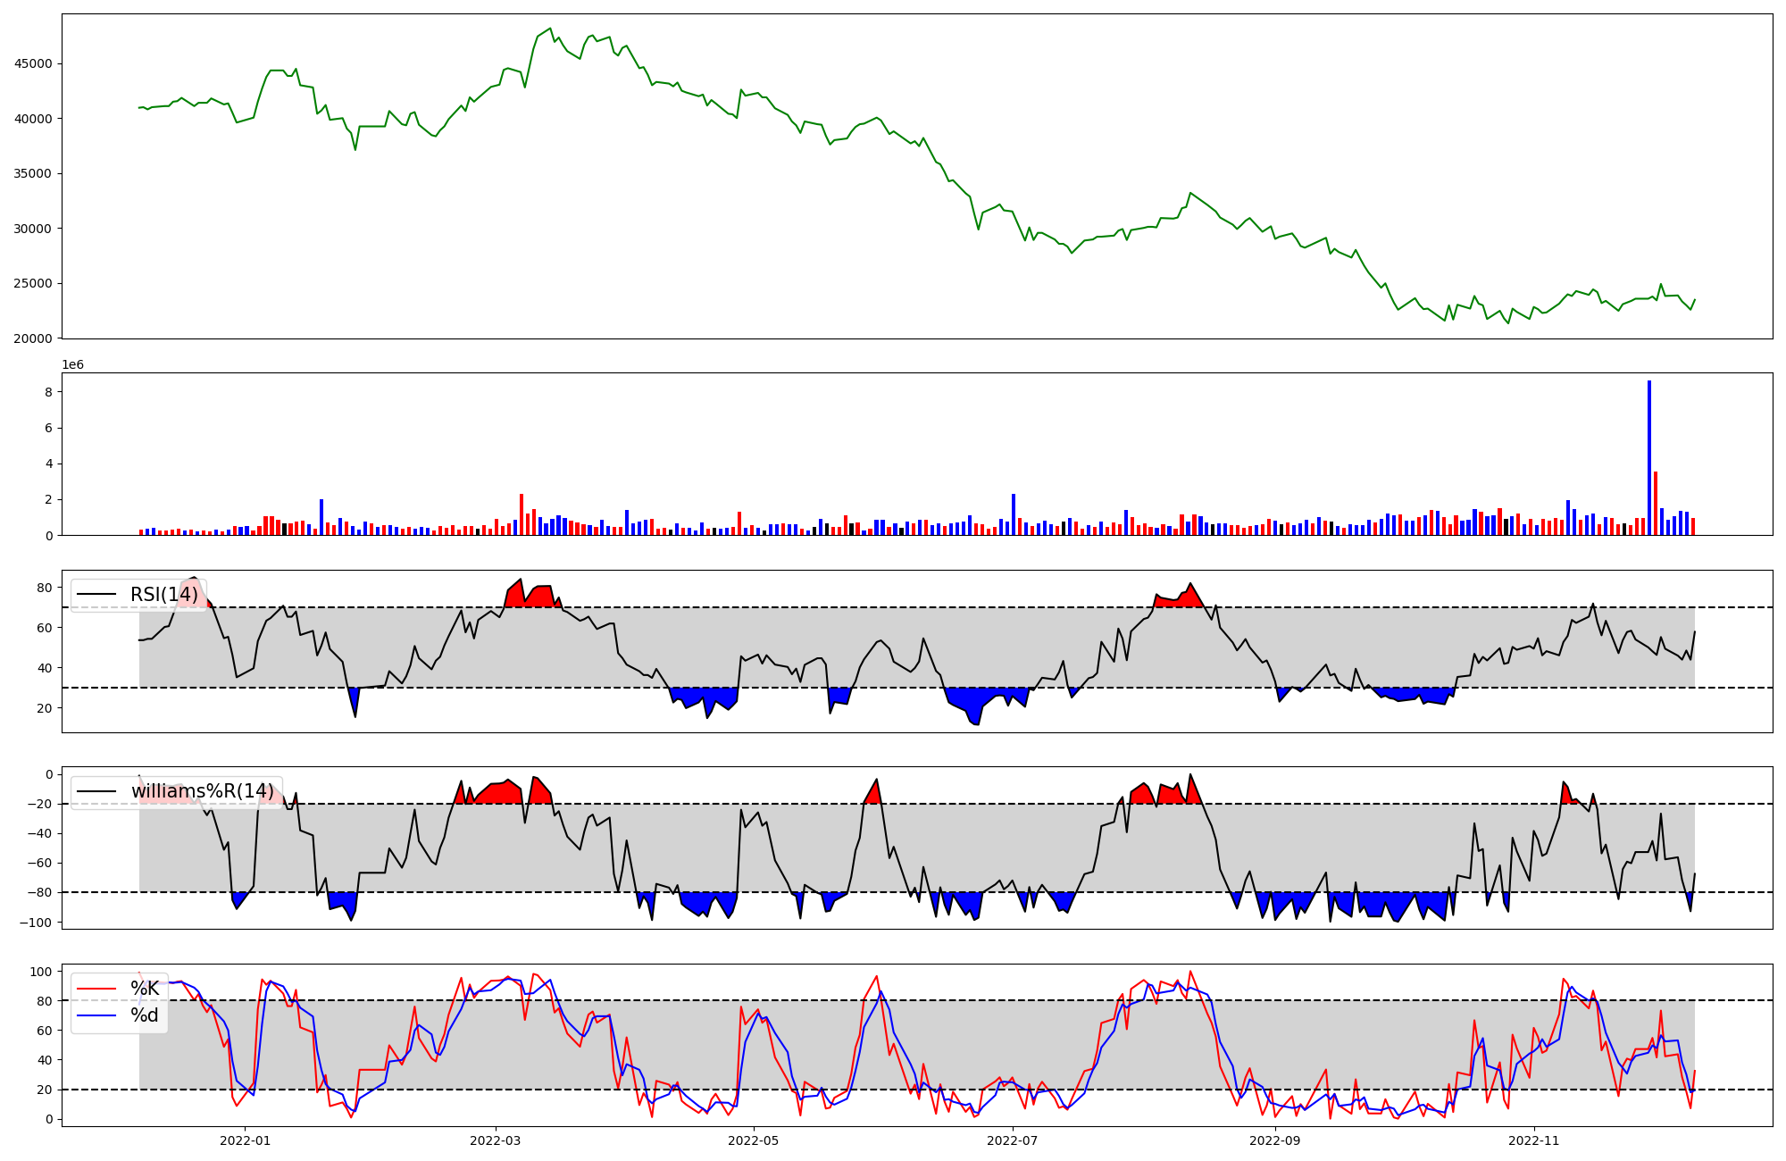Viewport: 1786px width, 1161px height.
Task: Click the 2022-05 x-axis date label
Action: tap(754, 1140)
